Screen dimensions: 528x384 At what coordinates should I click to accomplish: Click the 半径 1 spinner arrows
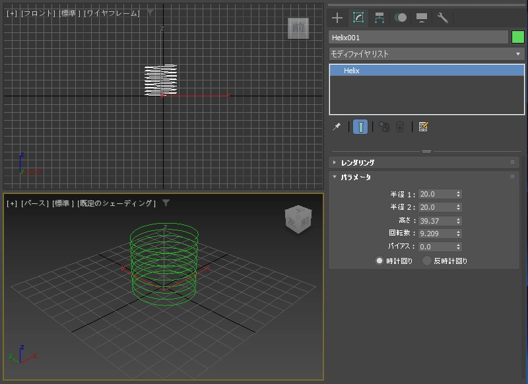pos(458,194)
